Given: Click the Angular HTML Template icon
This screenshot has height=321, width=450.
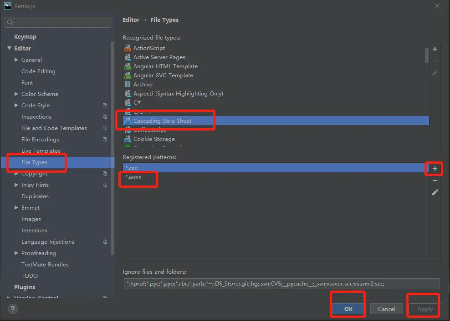Looking at the screenshot, I should [128, 66].
